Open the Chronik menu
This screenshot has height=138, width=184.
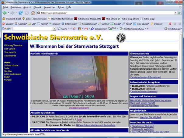pyautogui.click(x=37, y=7)
